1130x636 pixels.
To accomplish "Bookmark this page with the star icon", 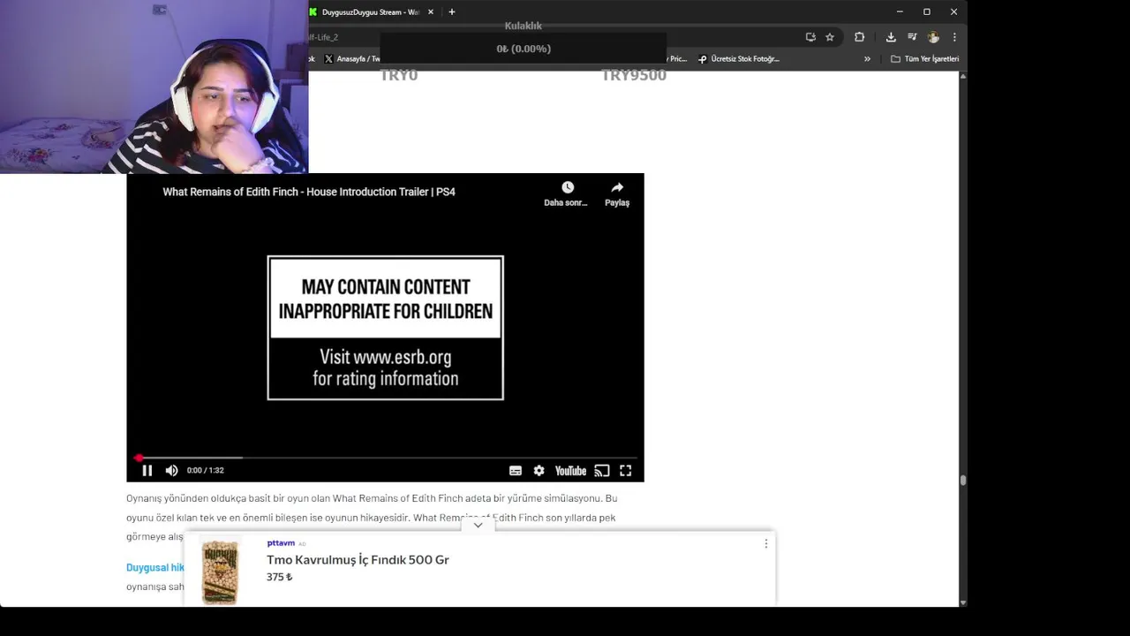I will pyautogui.click(x=830, y=37).
